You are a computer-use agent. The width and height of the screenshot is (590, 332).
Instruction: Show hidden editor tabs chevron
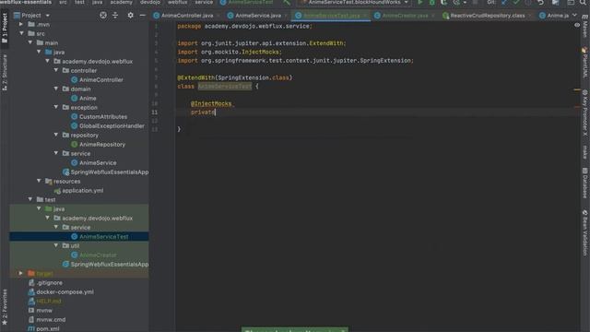574,16
